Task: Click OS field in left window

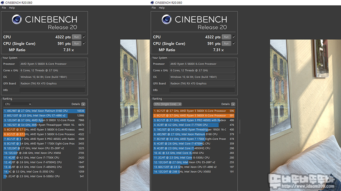Action: coord(52,77)
